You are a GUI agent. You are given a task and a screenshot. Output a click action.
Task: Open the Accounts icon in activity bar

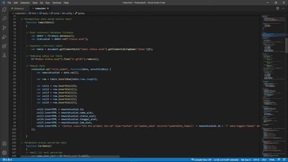4,144
